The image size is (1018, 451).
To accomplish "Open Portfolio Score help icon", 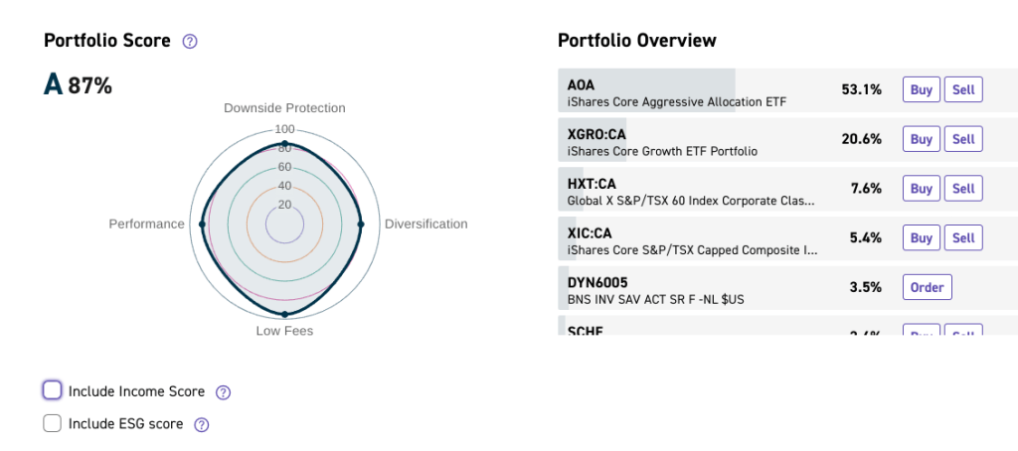I will [190, 42].
